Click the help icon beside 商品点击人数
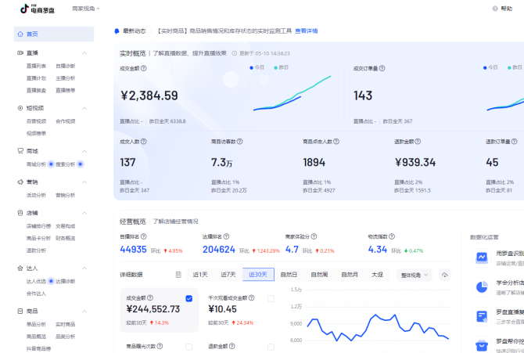 coord(336,142)
